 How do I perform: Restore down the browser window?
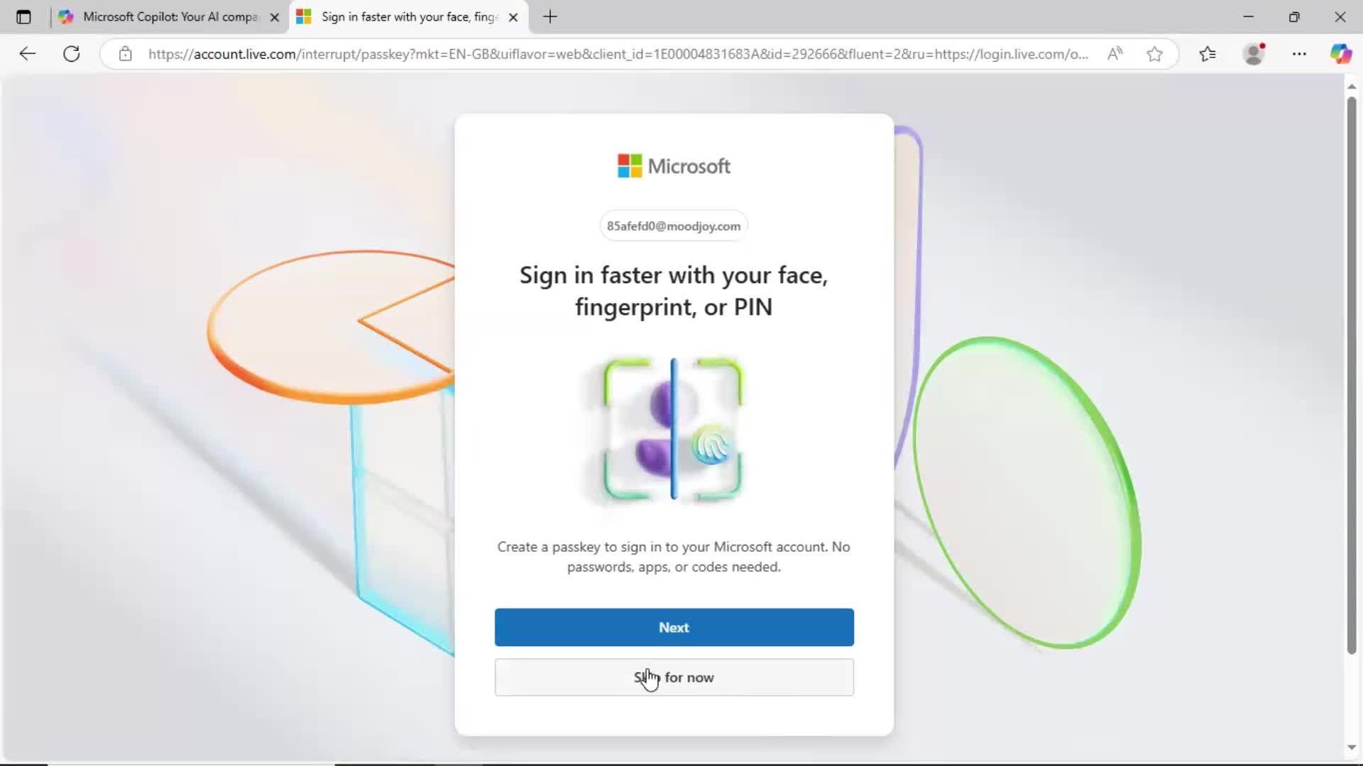pyautogui.click(x=1294, y=17)
